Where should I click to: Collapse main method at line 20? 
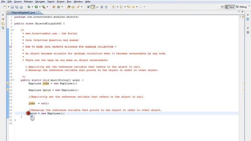click(x=13, y=80)
